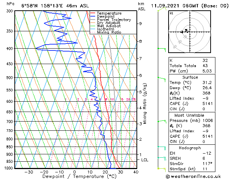Viewport: 232px width, 179px height.
Task: Click the 'LCL' level label
Action: click(145, 160)
